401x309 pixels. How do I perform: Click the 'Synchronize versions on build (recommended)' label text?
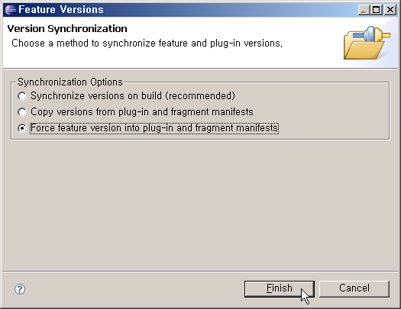coord(133,96)
